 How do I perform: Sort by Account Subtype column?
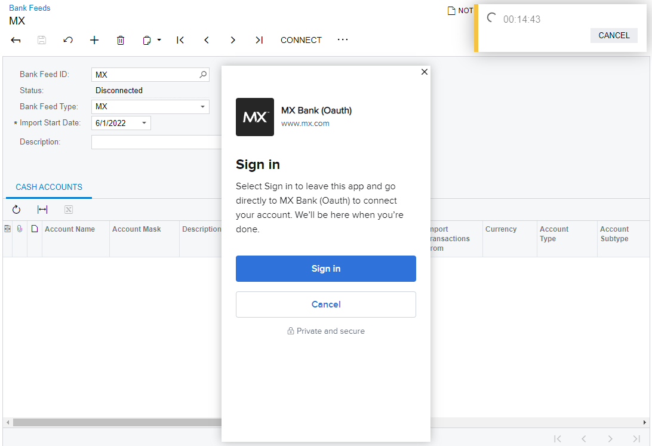click(x=614, y=233)
